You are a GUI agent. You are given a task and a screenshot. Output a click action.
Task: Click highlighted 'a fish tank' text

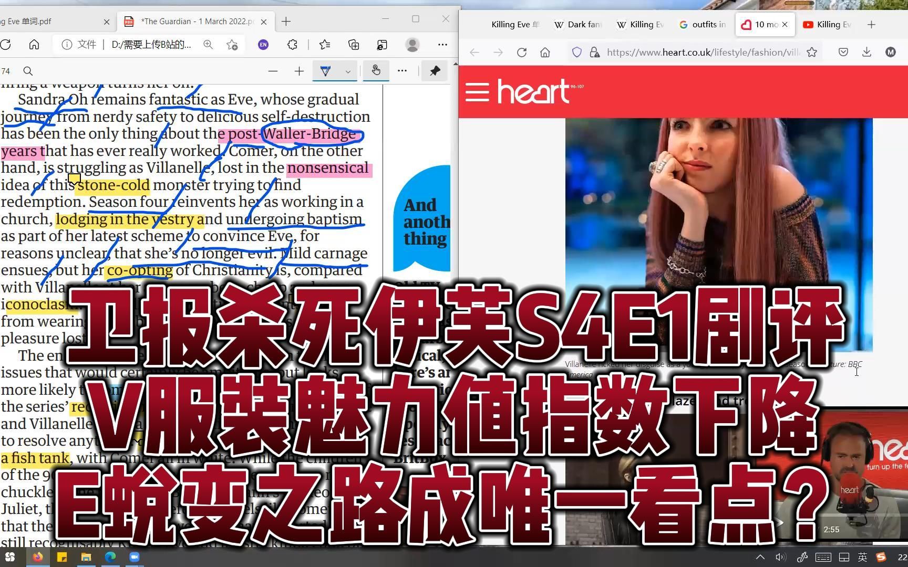(35, 458)
